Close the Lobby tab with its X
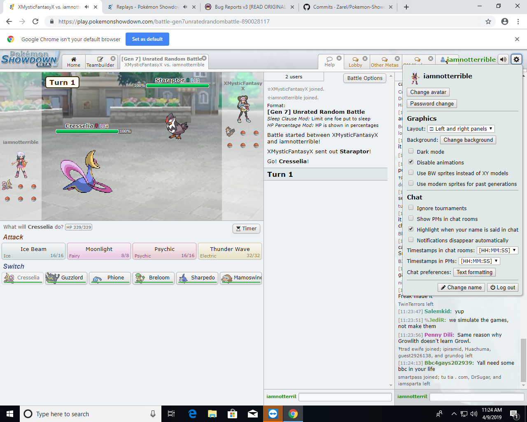Viewport: 527px width, 422px height. (x=365, y=59)
